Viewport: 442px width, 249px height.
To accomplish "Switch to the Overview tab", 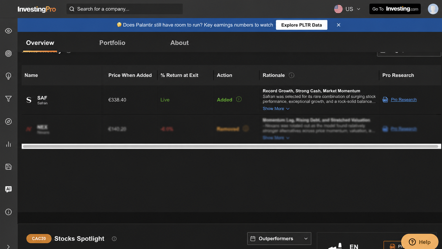I will pyautogui.click(x=40, y=43).
